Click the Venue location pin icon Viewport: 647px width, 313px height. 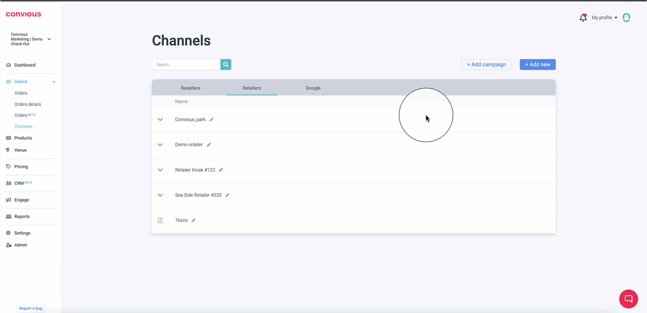pyautogui.click(x=8, y=150)
